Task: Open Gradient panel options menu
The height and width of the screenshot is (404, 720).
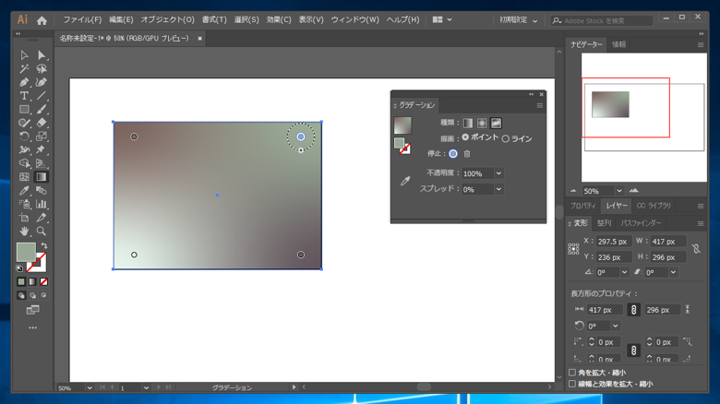Action: (x=540, y=105)
